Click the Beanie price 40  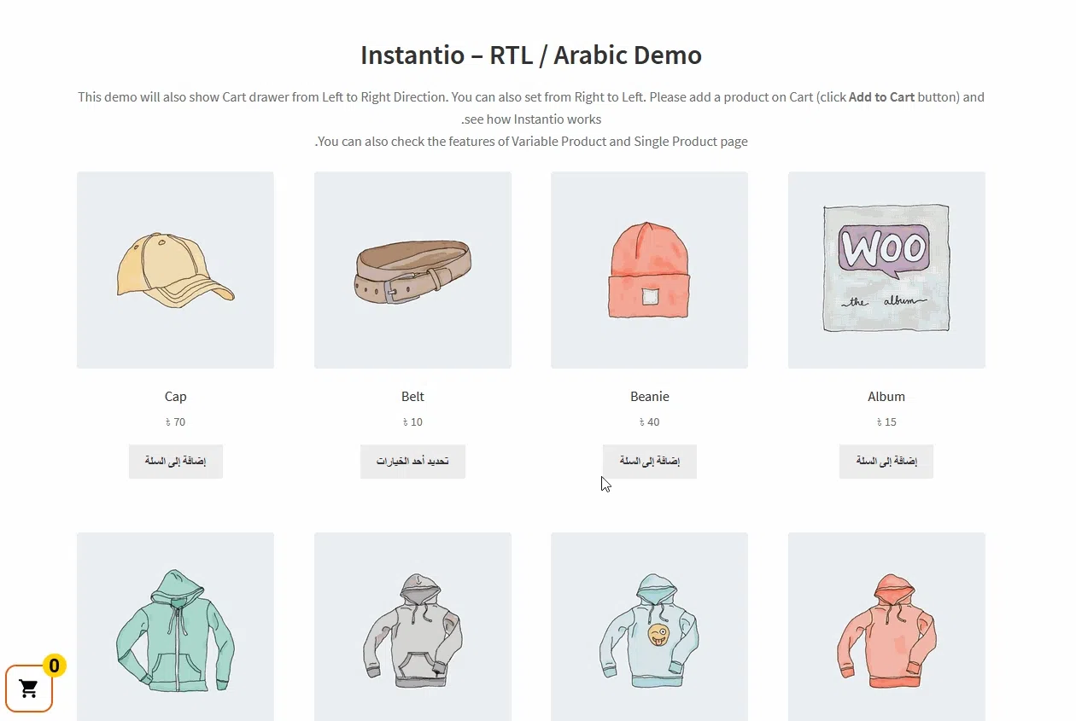pos(649,422)
